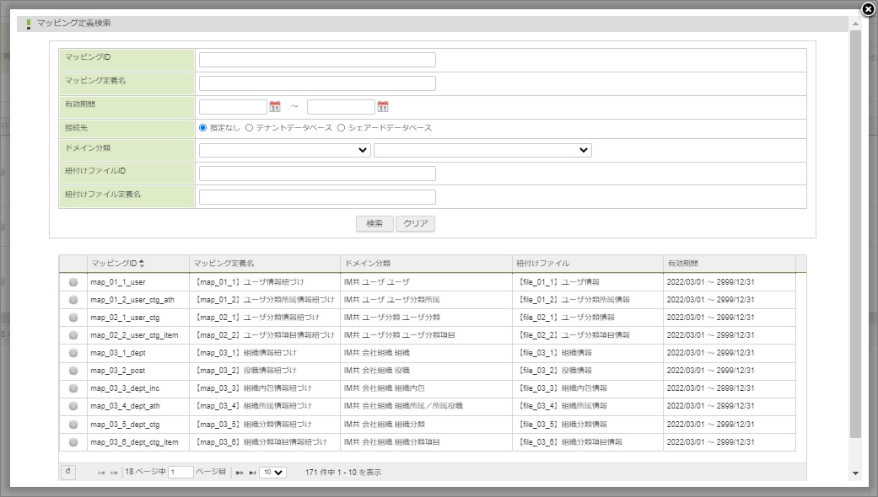Open the end date calendar picker
Viewport: 878px width, 497px height.
[x=383, y=107]
